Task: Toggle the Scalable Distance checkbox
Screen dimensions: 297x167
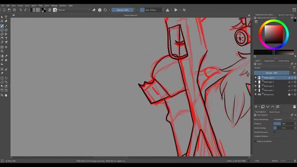Action: tap(274, 136)
